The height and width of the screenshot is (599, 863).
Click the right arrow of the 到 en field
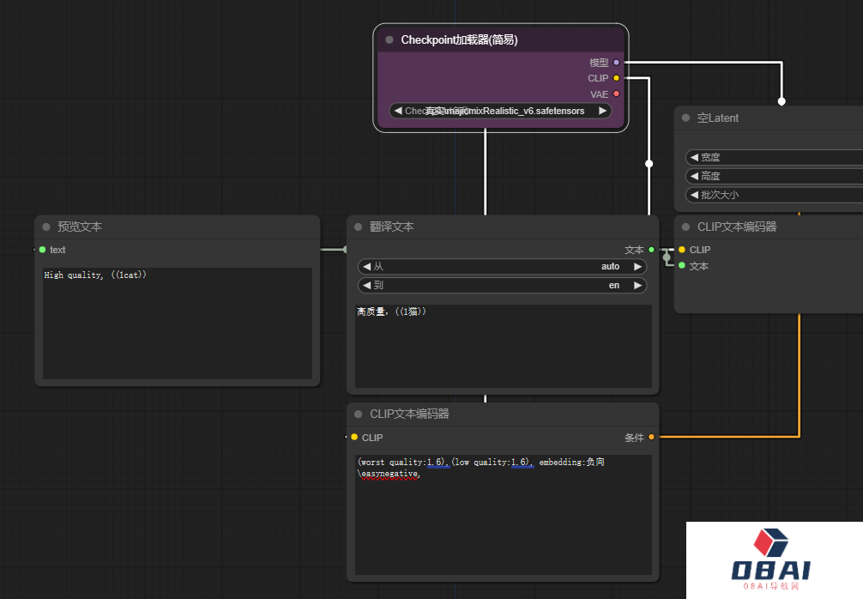coord(638,285)
